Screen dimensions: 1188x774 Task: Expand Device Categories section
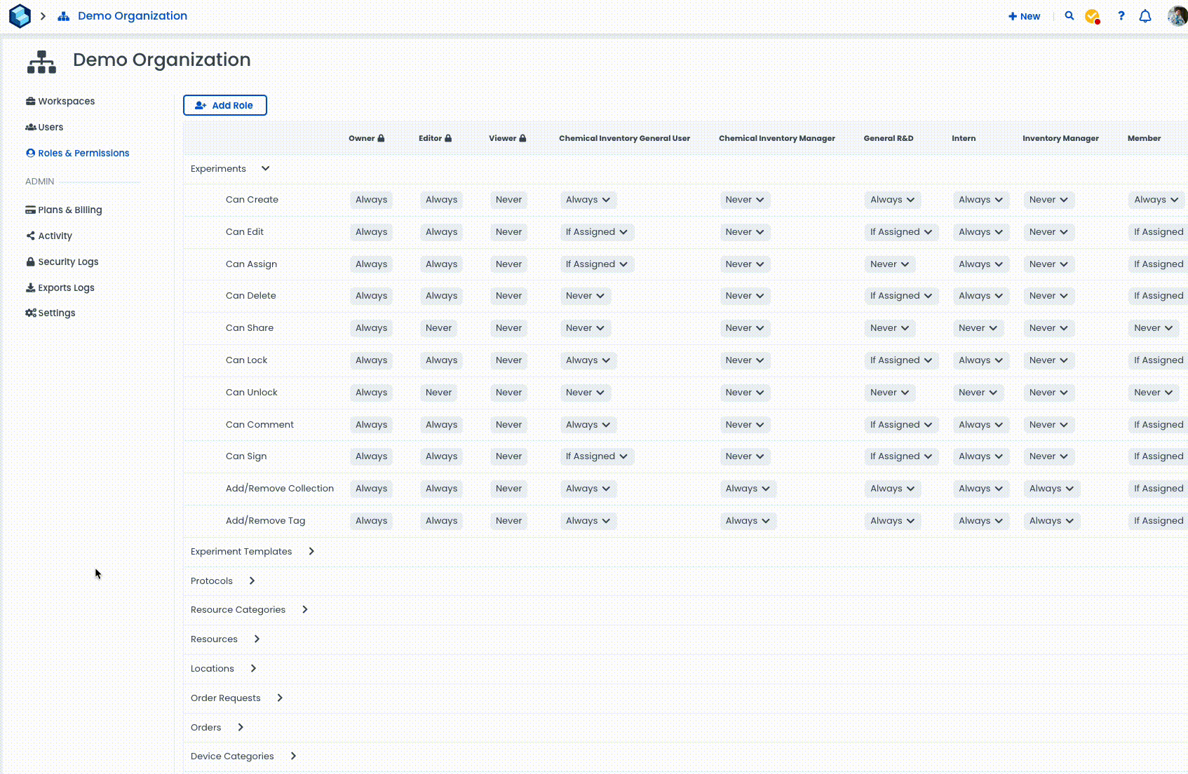tap(293, 756)
